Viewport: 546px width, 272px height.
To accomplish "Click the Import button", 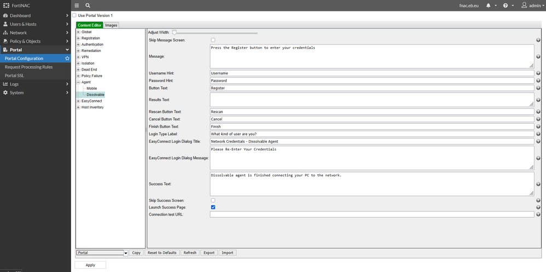I will tap(228, 253).
